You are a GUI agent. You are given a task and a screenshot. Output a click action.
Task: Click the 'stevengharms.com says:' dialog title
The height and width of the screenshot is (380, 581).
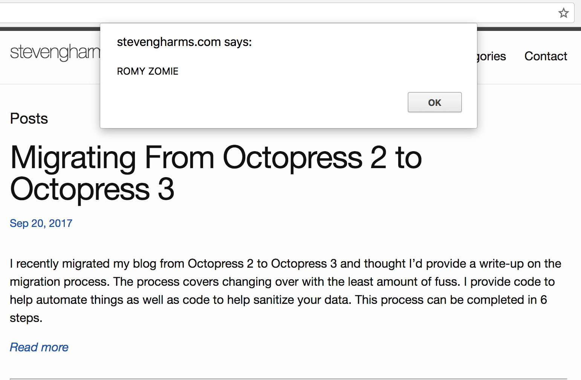point(184,42)
